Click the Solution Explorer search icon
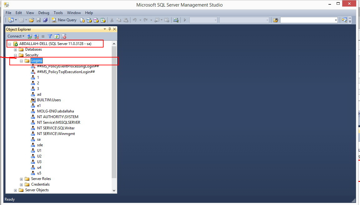Viewport: 360px width, 205px height. (x=344, y=20)
